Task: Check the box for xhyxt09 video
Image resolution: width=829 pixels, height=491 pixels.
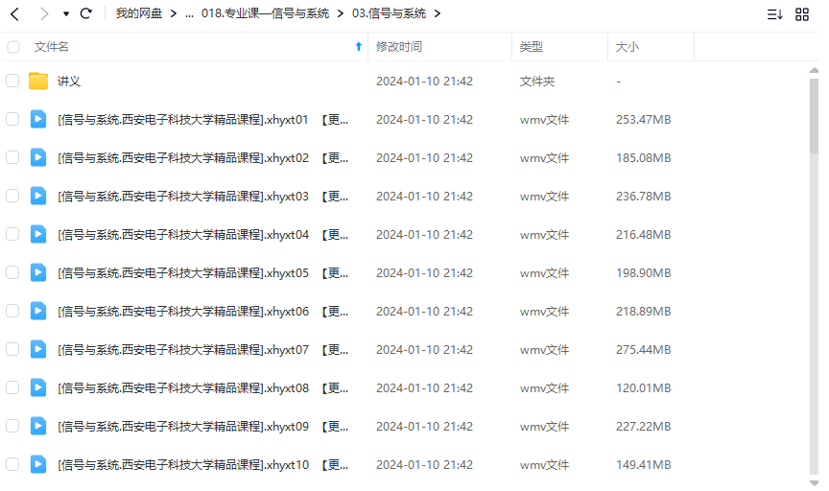Action: tap(12, 426)
